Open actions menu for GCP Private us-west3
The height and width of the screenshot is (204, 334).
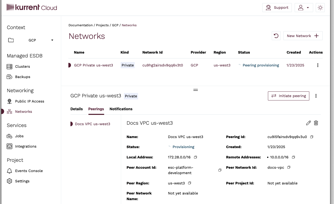[x=318, y=65]
